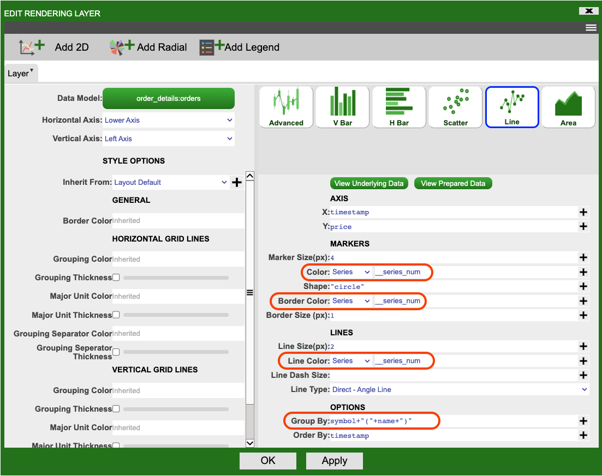Enable horizontal Grouping Thickness checkbox

tap(116, 278)
